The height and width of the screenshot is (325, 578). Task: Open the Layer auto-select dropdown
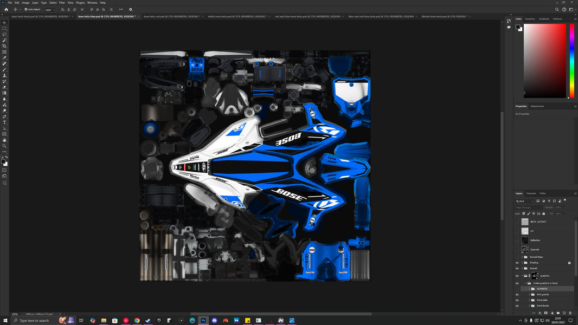(50, 10)
